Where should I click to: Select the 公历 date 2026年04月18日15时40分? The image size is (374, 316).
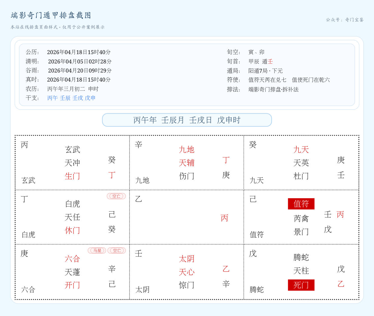(x=79, y=52)
